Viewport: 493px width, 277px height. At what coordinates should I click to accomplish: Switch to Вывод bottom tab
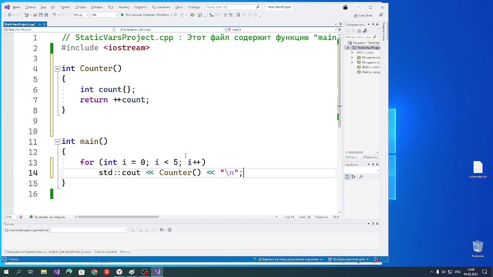pyautogui.click(x=125, y=252)
